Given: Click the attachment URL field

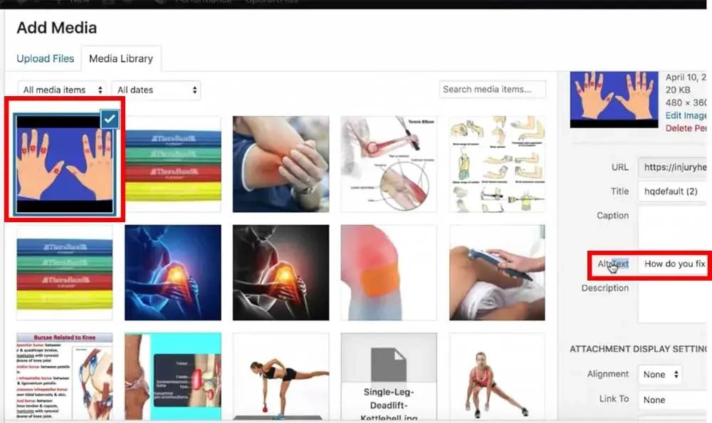Looking at the screenshot, I should pos(673,167).
